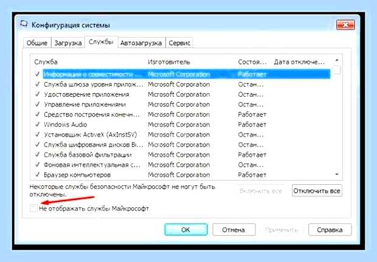This screenshot has height=262, width=377.
Task: Uncheck the Браузер компьютеров service
Action: [x=38, y=174]
